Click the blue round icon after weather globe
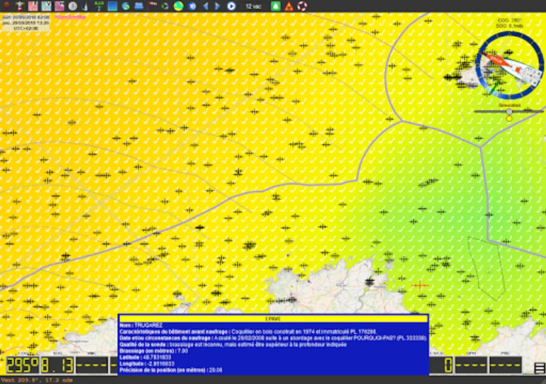Screen dimensions: 546x384 (x=192, y=6)
